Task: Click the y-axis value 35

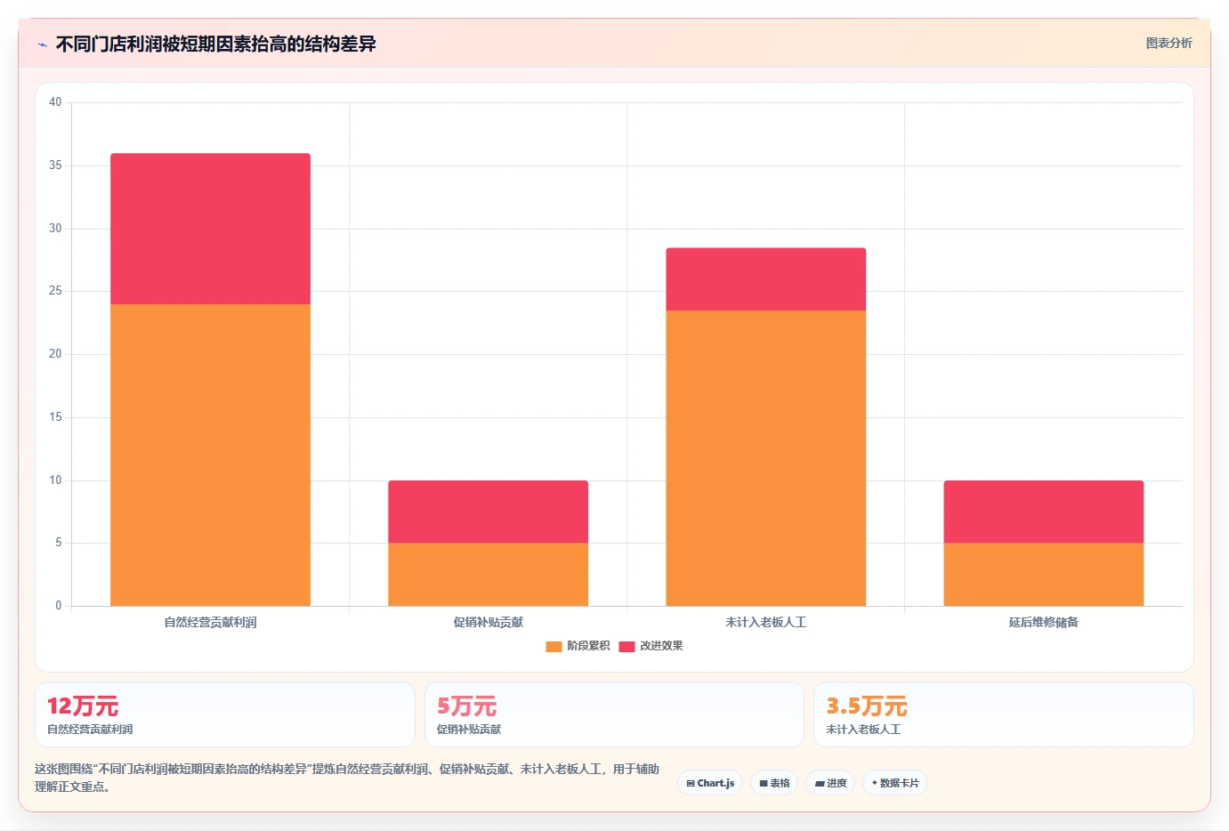Action: (x=55, y=165)
